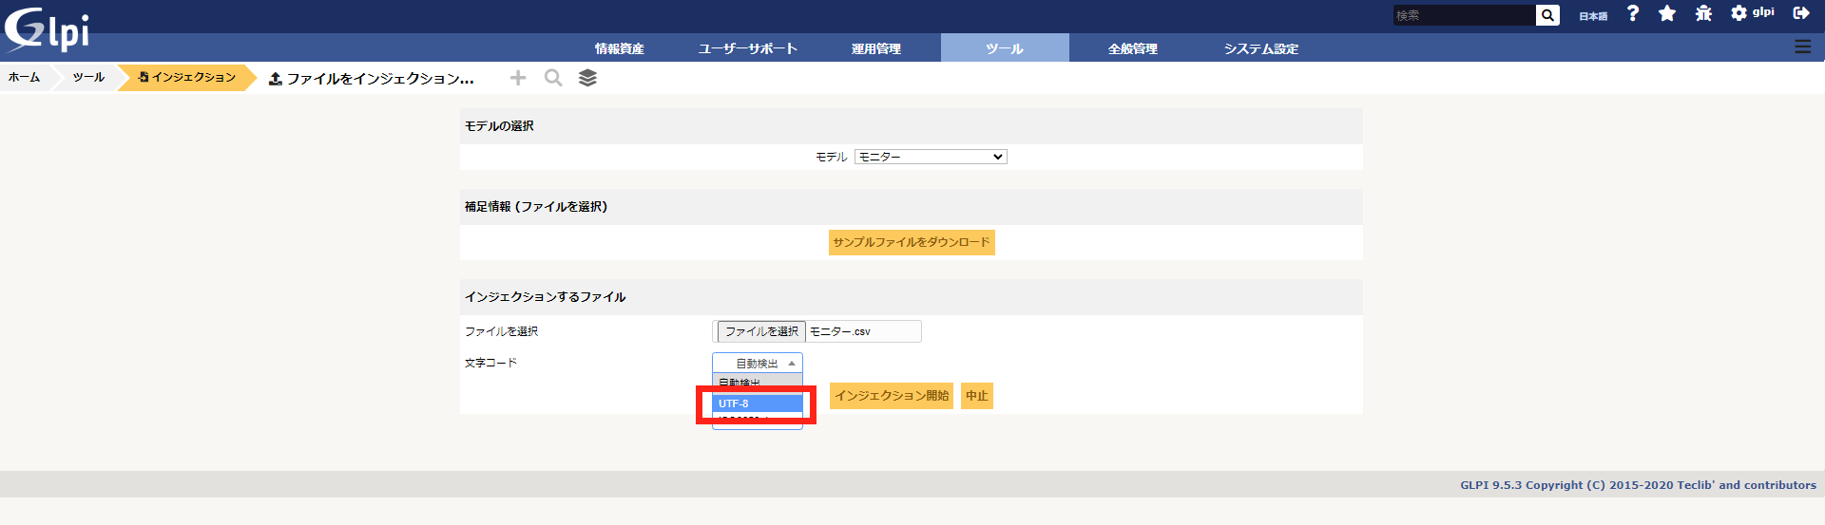Select UTF-8 option in encoding list

coord(758,403)
